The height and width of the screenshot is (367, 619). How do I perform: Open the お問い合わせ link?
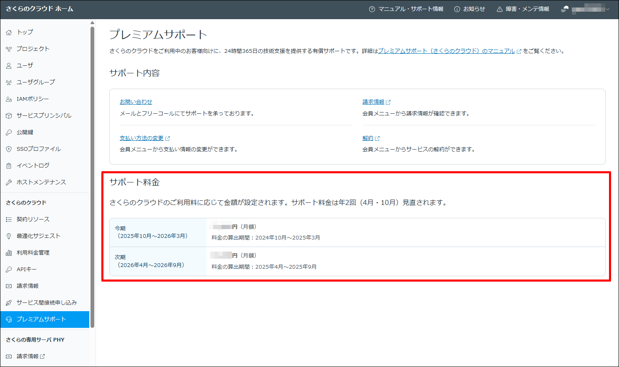(136, 102)
